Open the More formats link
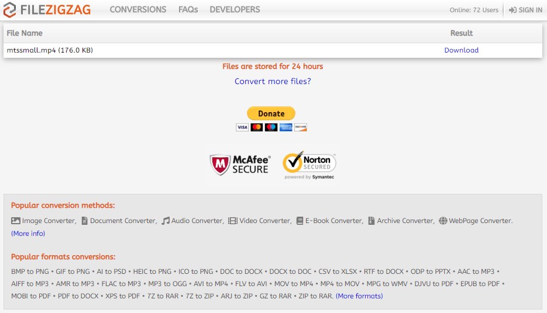 pos(359,296)
